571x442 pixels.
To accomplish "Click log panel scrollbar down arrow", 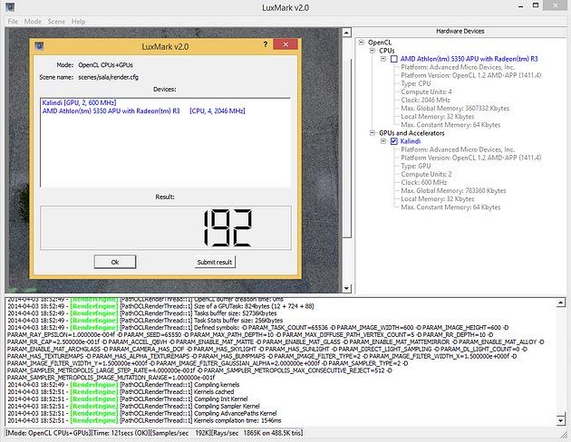I will (x=561, y=421).
